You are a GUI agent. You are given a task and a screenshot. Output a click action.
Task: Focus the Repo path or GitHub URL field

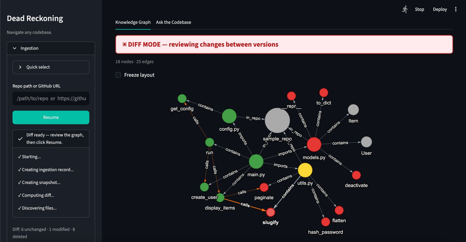(x=51, y=98)
